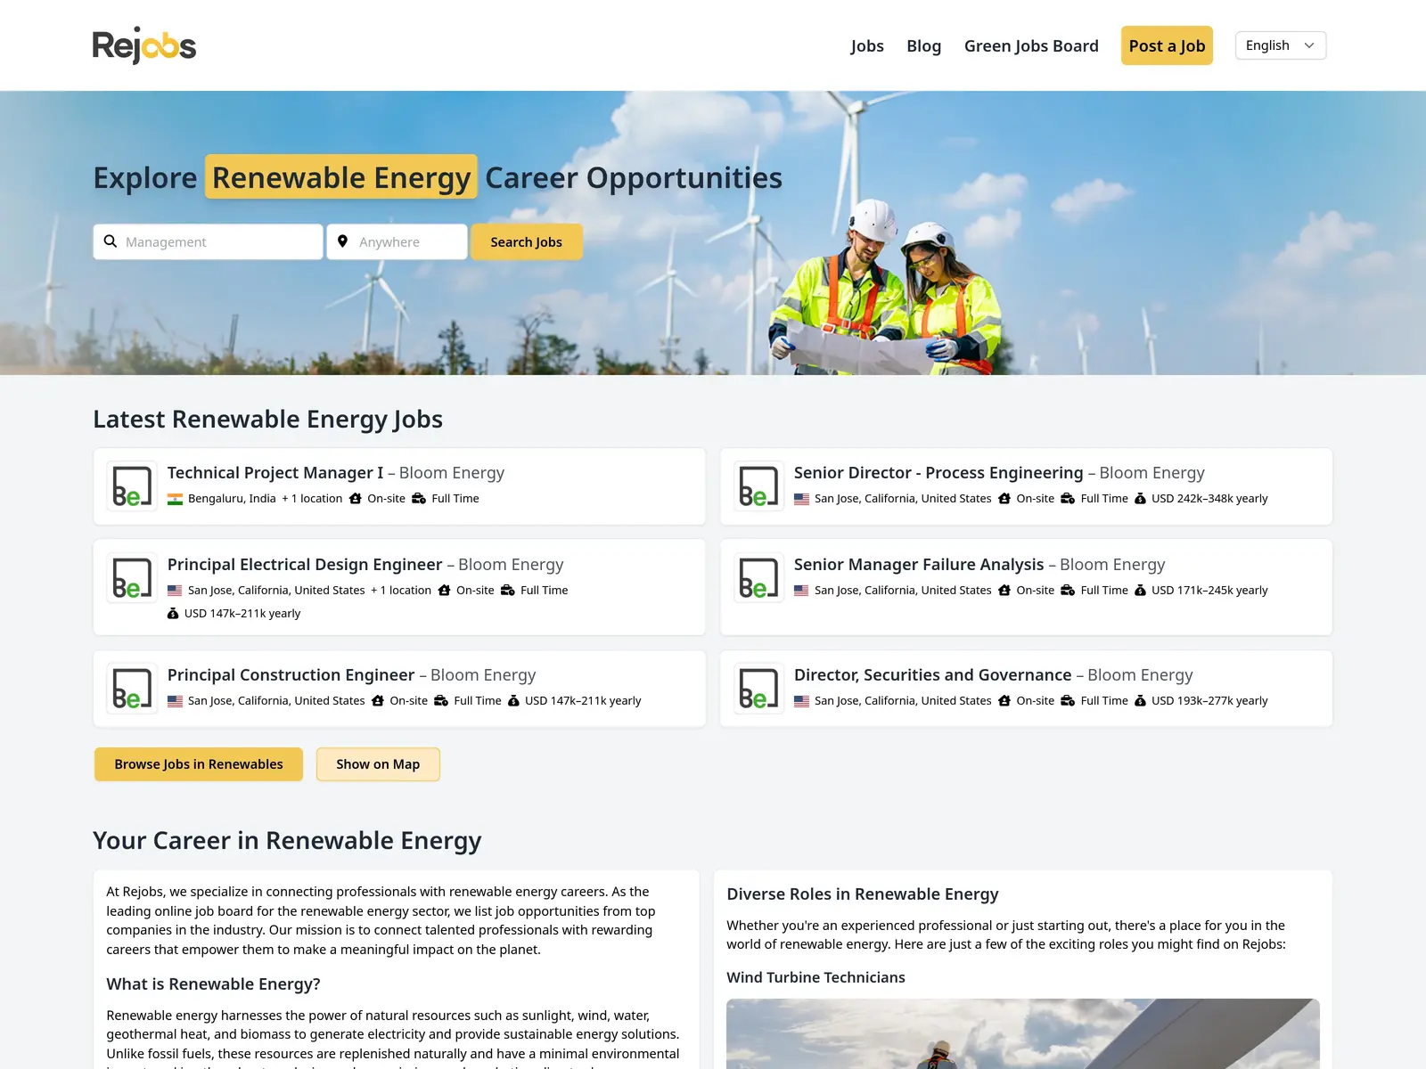Click Bloom Energy logo beside Senior Manager Failure Analysis

click(758, 578)
